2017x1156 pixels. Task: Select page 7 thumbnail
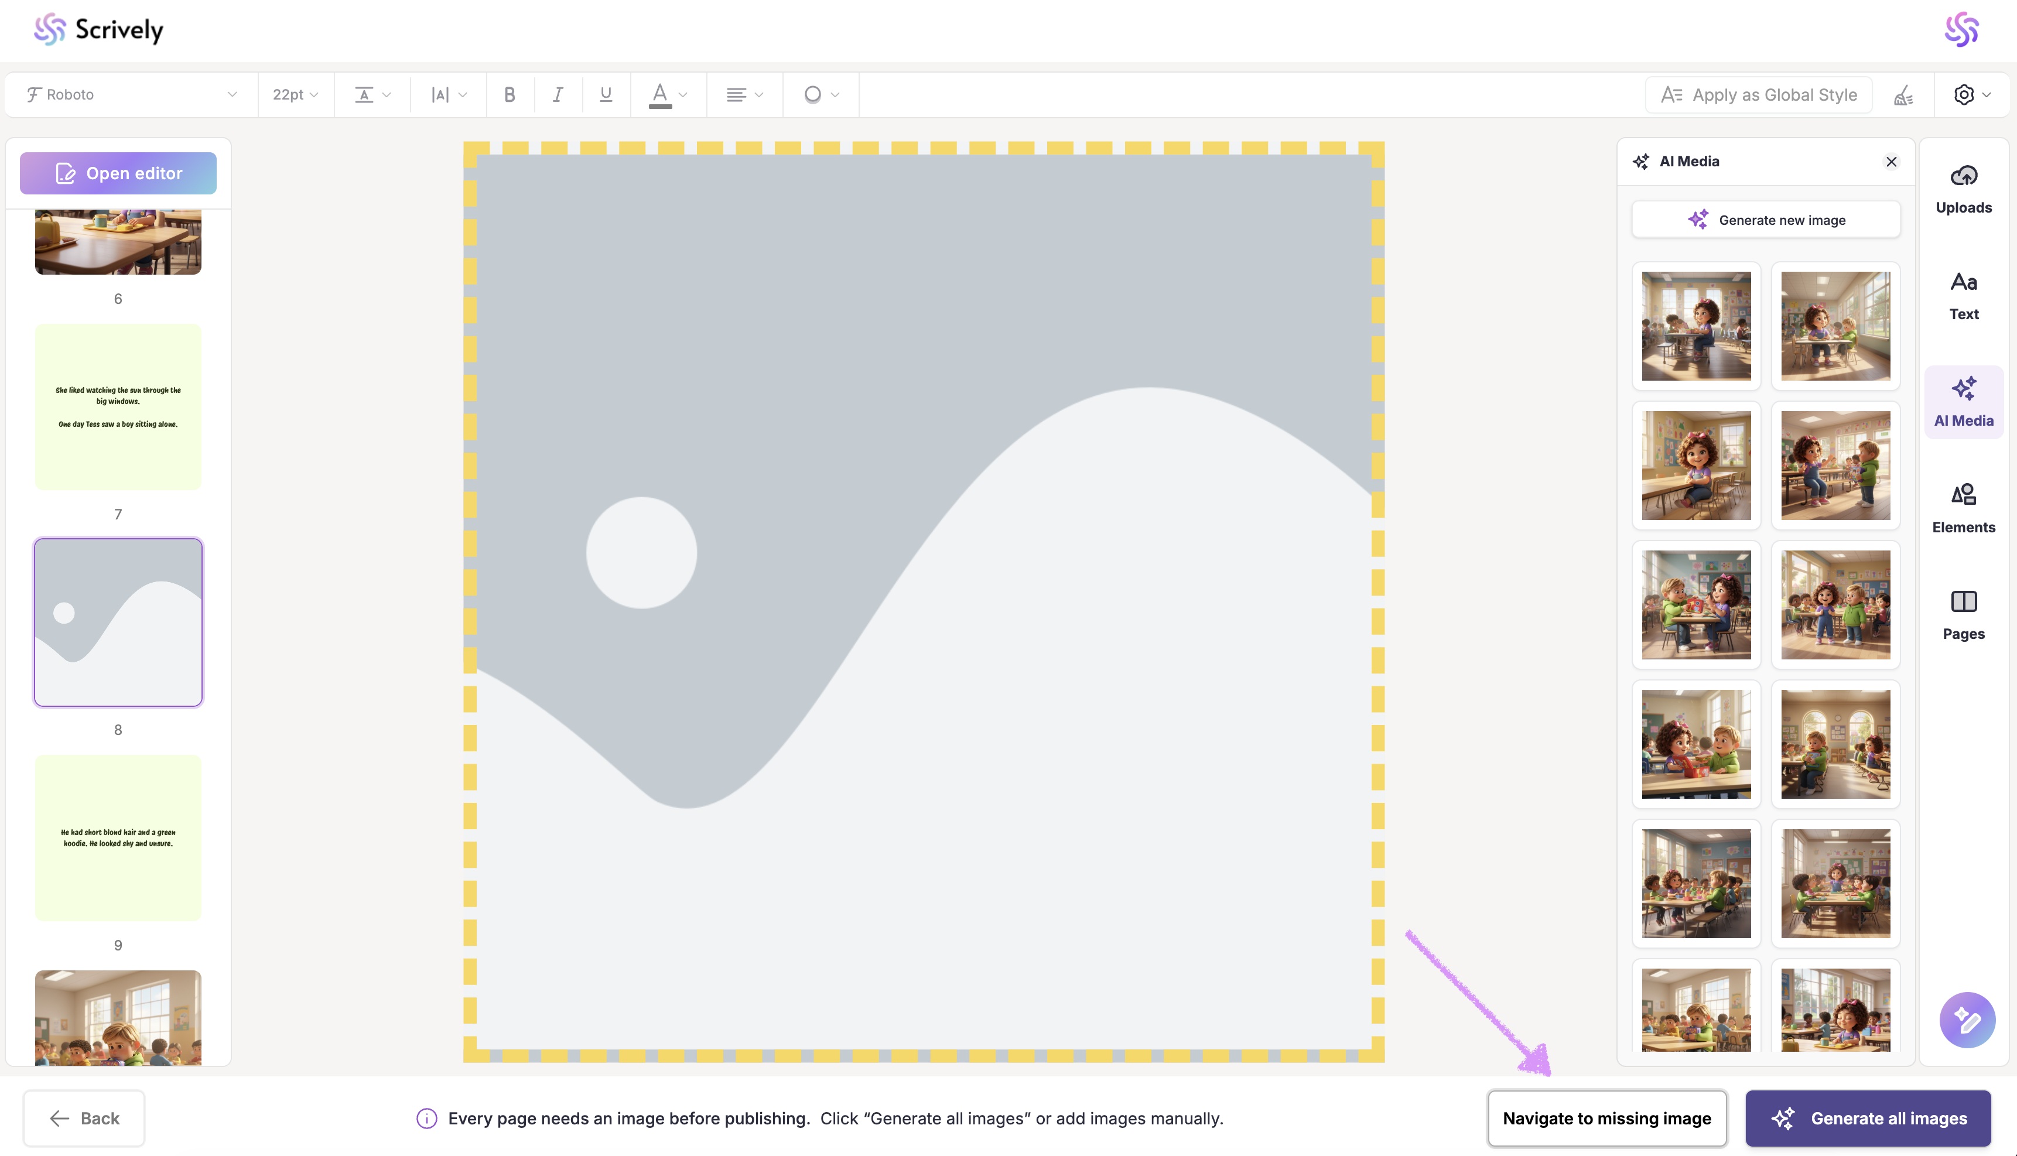click(x=118, y=406)
